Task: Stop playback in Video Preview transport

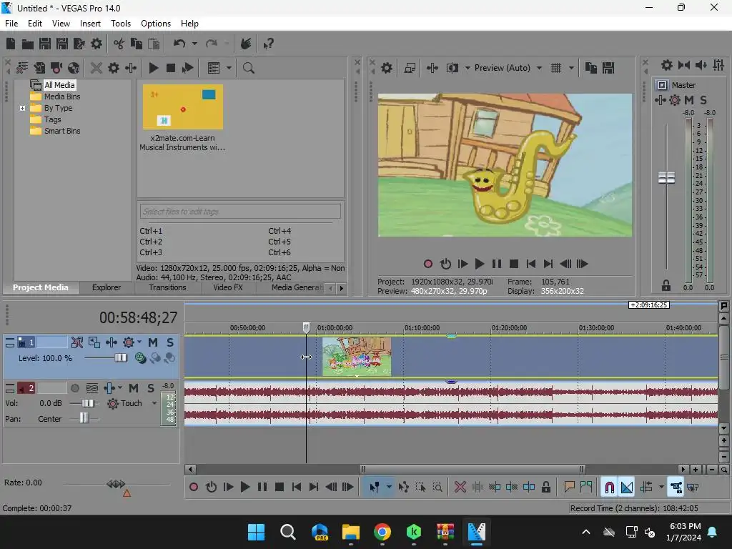Action: [x=513, y=264]
